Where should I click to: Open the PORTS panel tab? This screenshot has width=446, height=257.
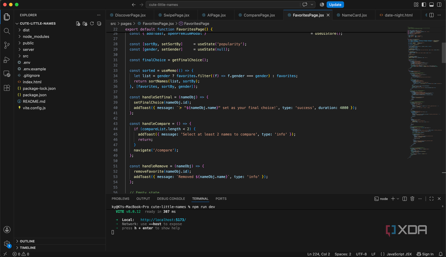point(221,199)
